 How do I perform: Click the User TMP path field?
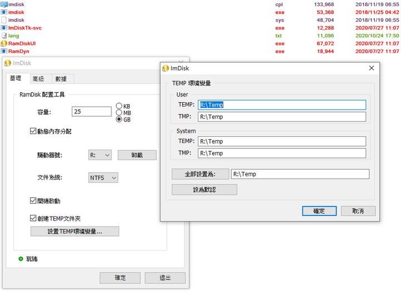(x=282, y=117)
